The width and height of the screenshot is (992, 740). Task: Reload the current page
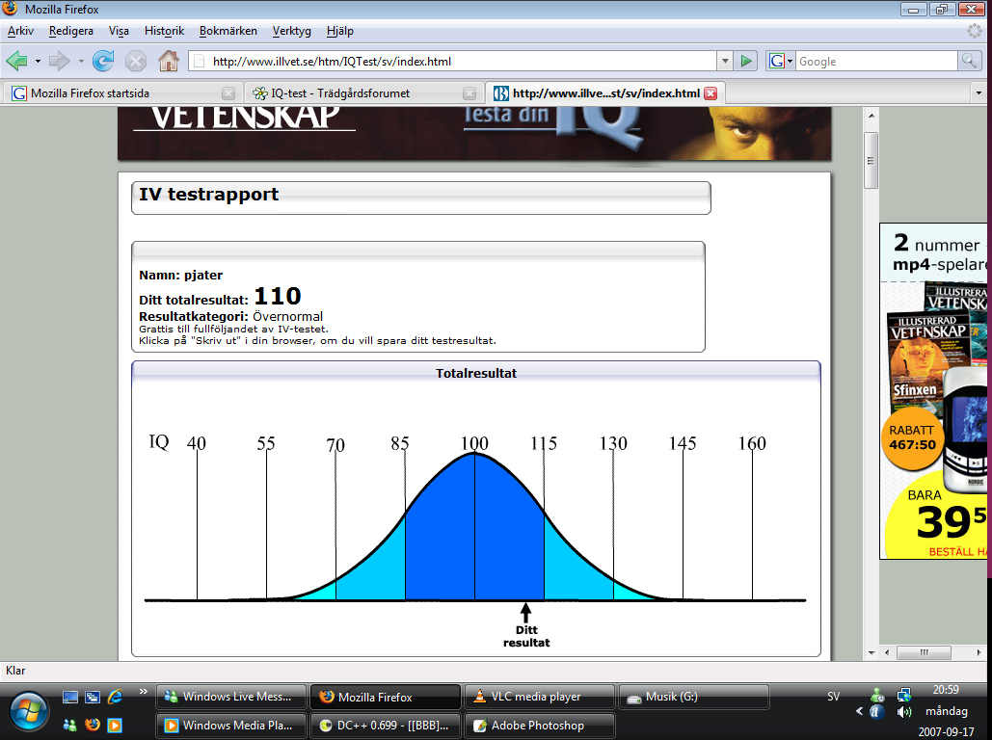coord(103,61)
